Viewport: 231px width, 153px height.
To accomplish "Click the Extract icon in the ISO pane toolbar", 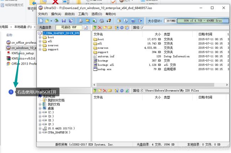I will 117,27.
